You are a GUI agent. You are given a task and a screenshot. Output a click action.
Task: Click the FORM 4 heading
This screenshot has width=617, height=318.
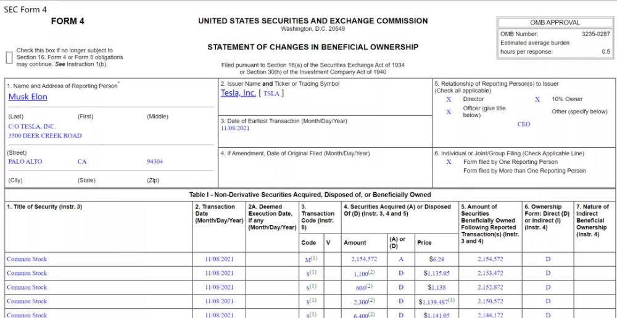point(68,21)
